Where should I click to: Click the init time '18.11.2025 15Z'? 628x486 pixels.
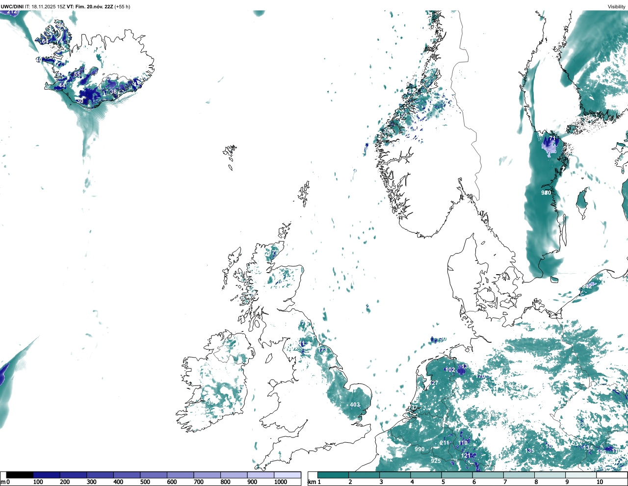[49, 7]
